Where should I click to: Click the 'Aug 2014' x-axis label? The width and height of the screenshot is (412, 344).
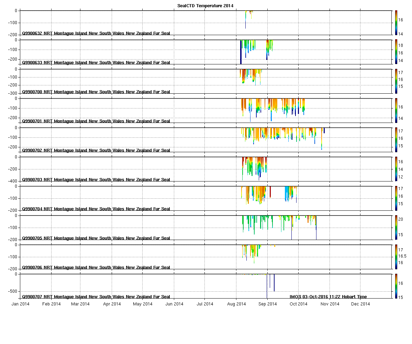pos(236,304)
